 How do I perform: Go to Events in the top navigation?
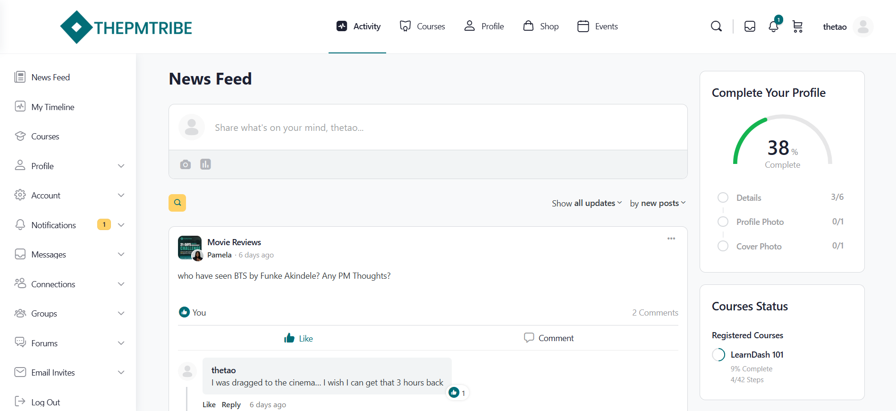click(598, 26)
